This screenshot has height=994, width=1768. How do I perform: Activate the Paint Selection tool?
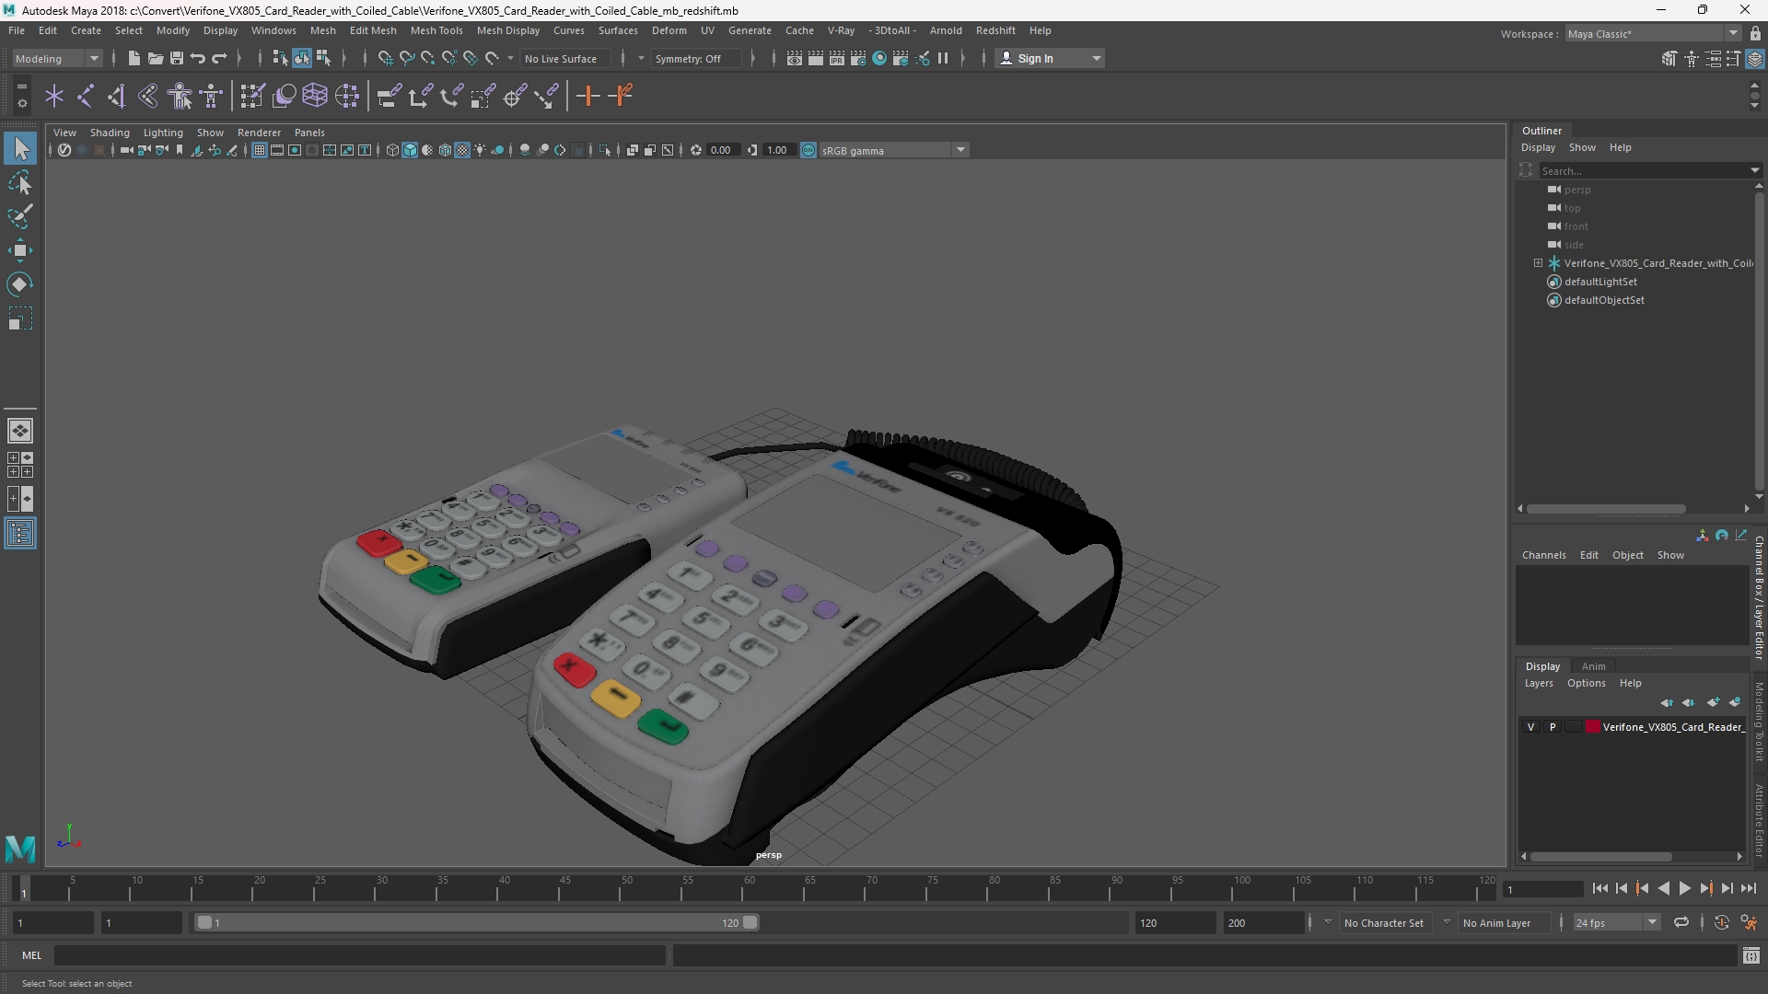tap(20, 217)
